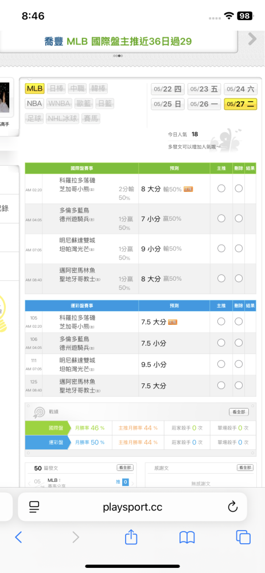Tap Safari back arrow icon
Image resolution: width=265 pixels, height=573 pixels.
pos(19,537)
